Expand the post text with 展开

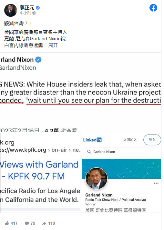coord(53,45)
